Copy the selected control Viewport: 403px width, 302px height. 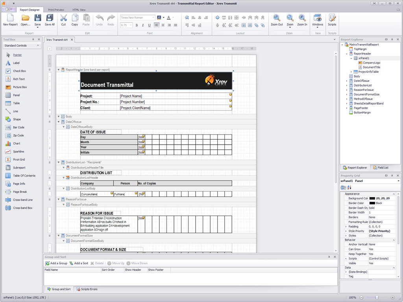point(75,20)
